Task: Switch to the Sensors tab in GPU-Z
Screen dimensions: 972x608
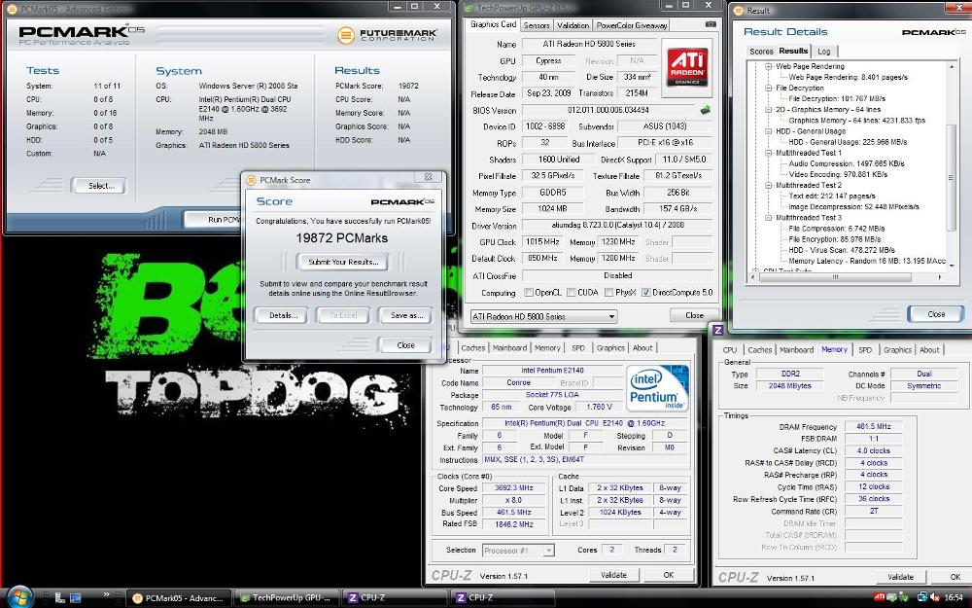Action: 537,25
